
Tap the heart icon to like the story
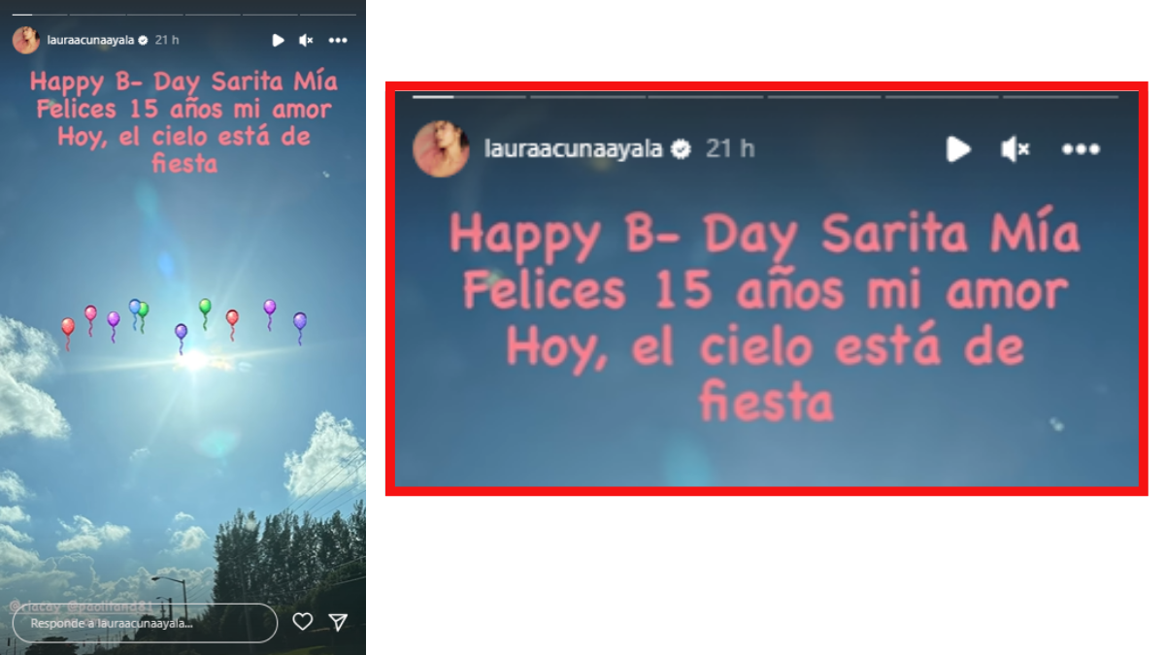[x=303, y=622]
